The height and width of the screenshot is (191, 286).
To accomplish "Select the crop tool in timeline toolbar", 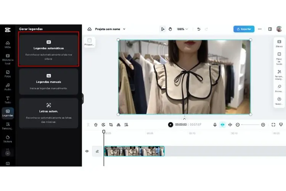I will [111, 125].
